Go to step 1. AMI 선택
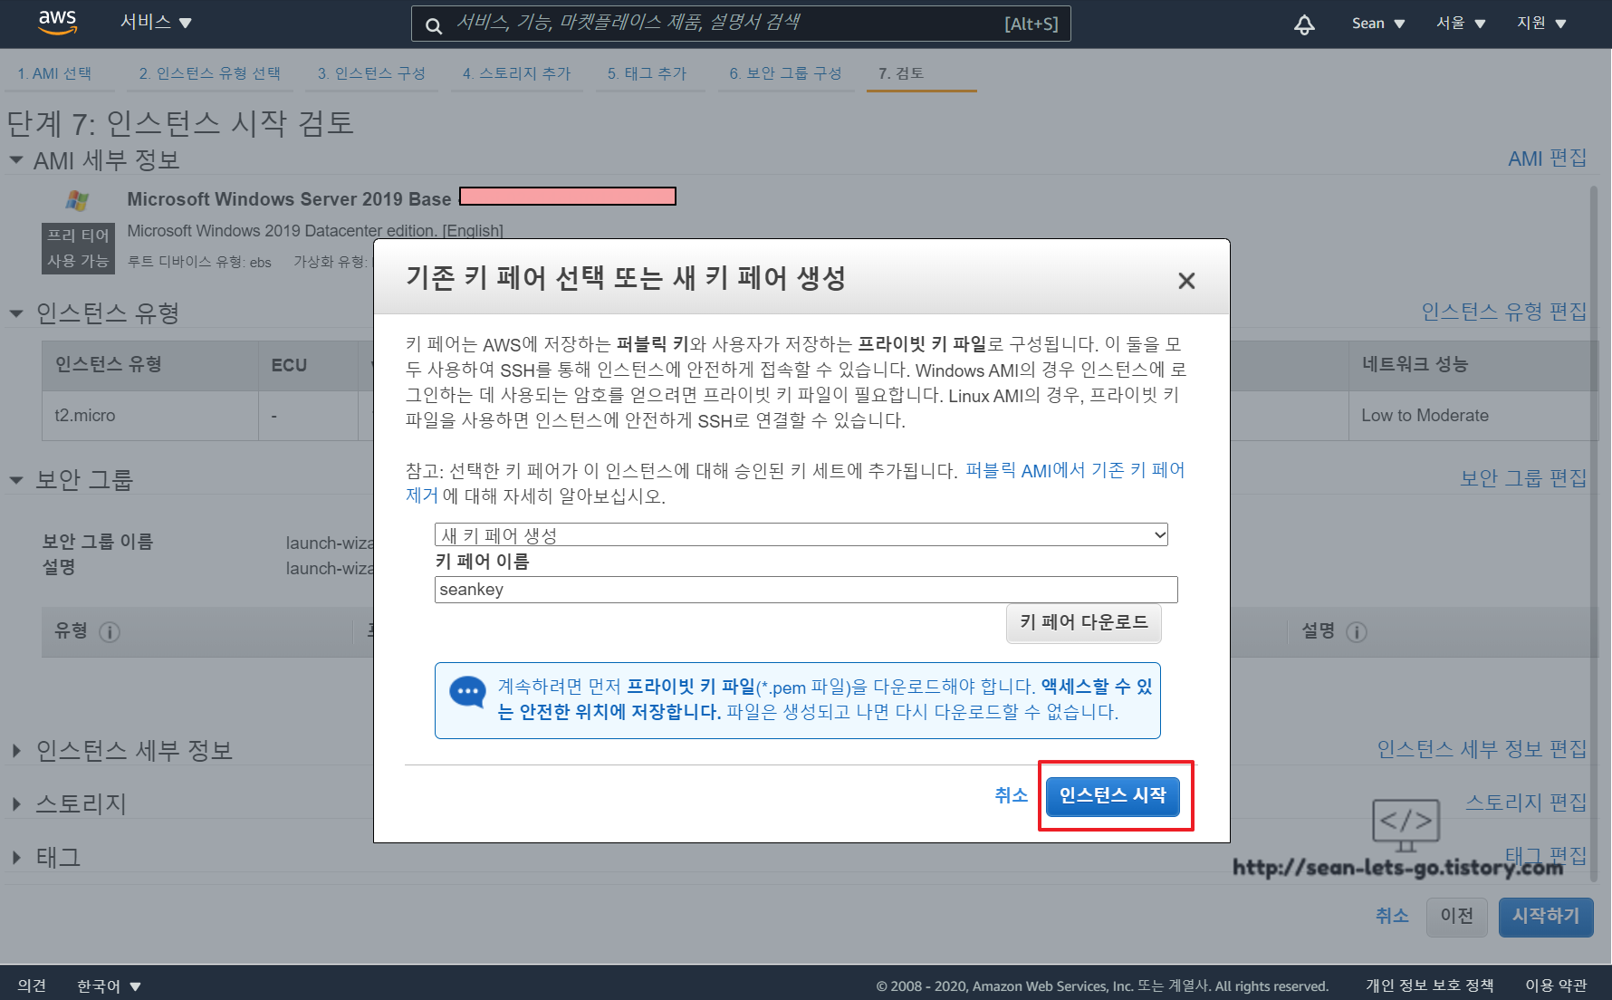This screenshot has width=1612, height=1000. point(54,73)
